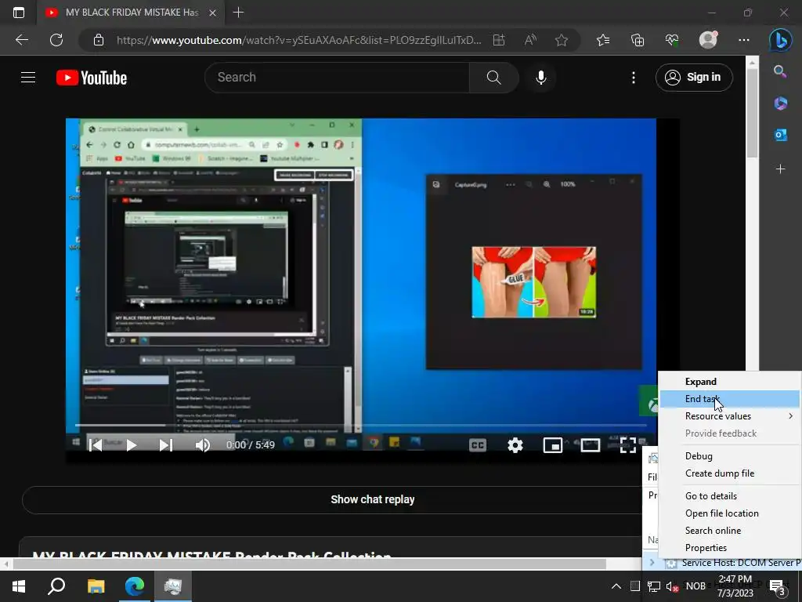Open the Windows Start menu

pos(19,586)
